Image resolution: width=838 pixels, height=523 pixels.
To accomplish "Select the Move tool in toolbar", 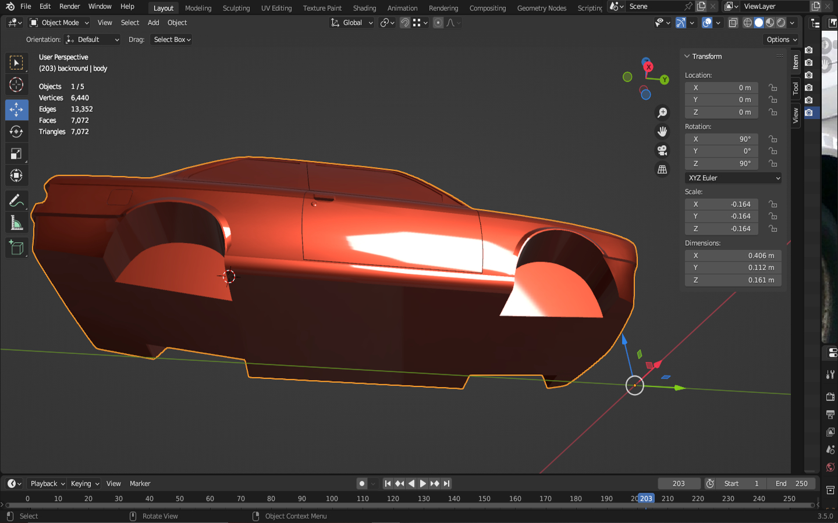I will tap(16, 110).
